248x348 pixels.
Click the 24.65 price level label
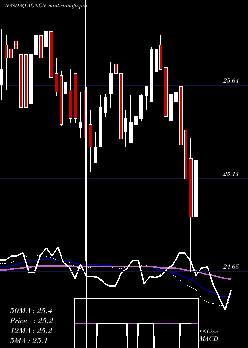(x=231, y=267)
